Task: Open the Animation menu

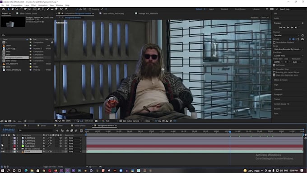Action: [43, 5]
